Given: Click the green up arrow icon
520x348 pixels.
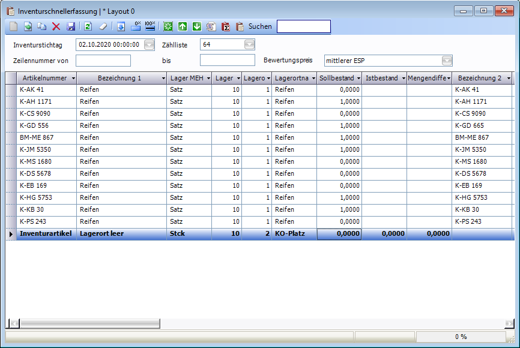Looking at the screenshot, I should (x=182, y=26).
